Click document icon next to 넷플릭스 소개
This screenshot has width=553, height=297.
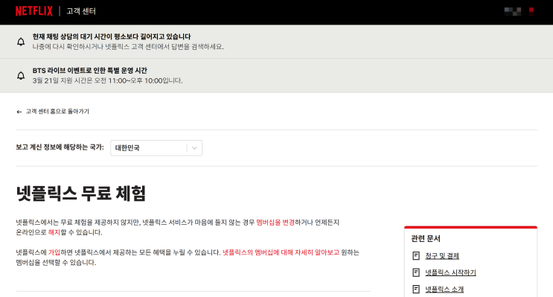pos(416,290)
